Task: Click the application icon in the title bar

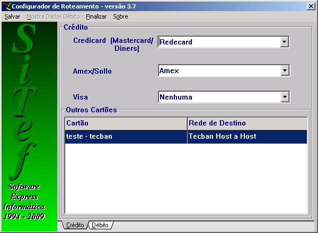Action: 5,5
